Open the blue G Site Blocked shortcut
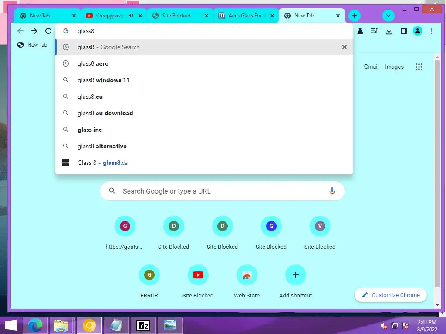 pyautogui.click(x=271, y=234)
